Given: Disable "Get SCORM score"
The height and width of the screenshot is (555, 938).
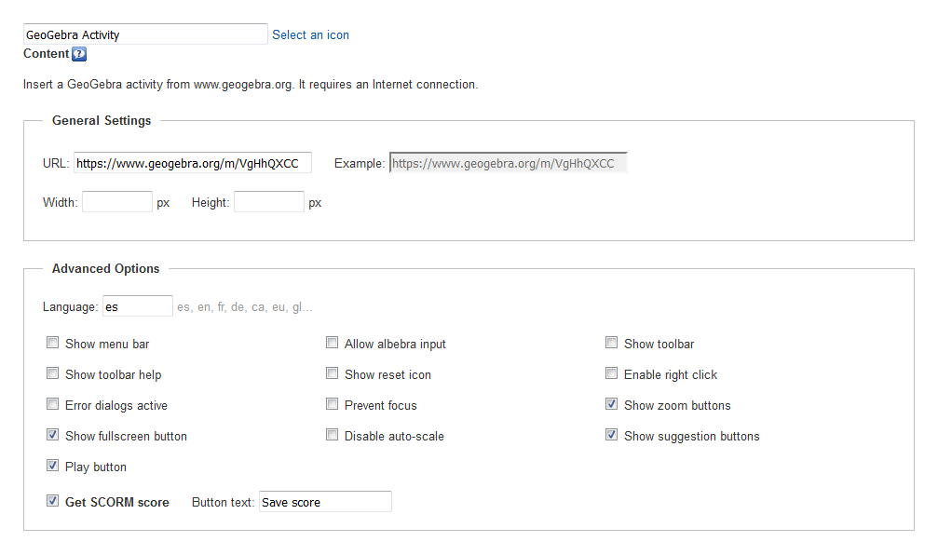Looking at the screenshot, I should pyautogui.click(x=52, y=500).
